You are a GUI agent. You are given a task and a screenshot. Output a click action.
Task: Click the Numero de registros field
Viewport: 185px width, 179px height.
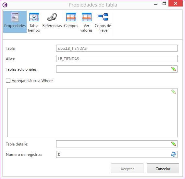[x=113, y=154]
